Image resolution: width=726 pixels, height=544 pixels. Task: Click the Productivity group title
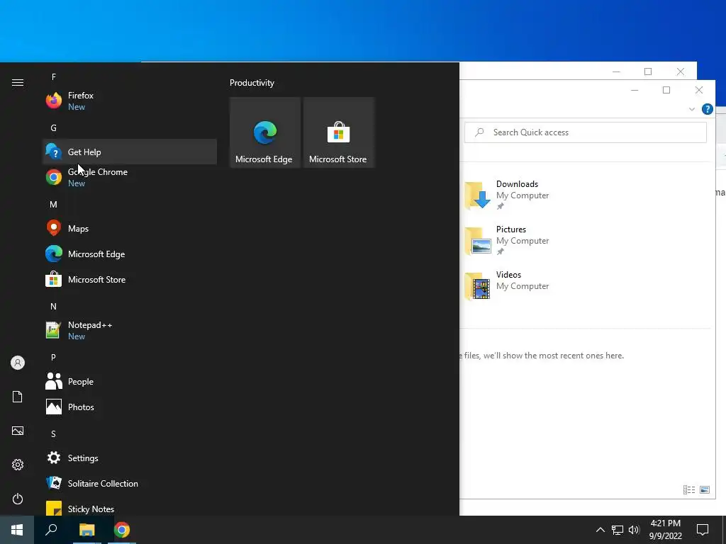(x=252, y=83)
